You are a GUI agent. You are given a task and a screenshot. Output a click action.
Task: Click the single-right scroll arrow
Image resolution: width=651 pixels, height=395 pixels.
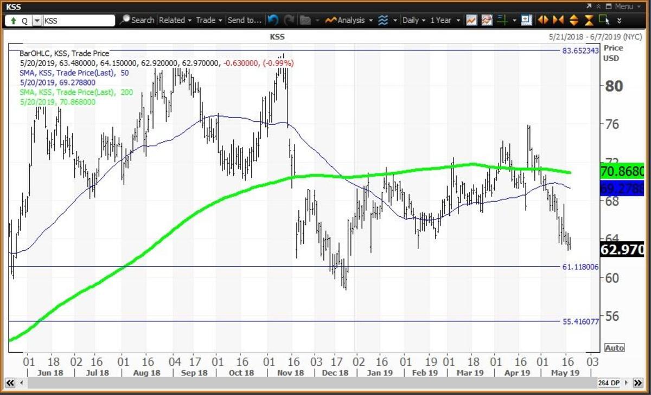coord(627,383)
